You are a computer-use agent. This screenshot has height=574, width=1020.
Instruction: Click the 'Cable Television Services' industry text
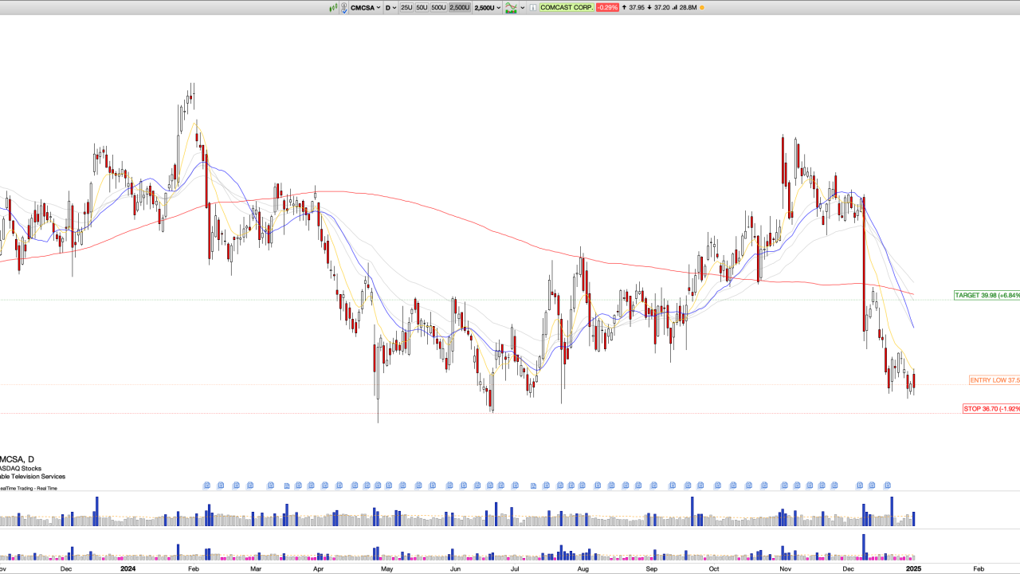33,476
